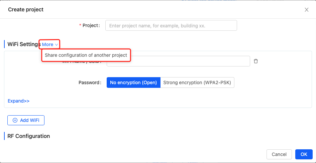Click the Create project dialog title
The width and height of the screenshot is (316, 163).
[26, 9]
